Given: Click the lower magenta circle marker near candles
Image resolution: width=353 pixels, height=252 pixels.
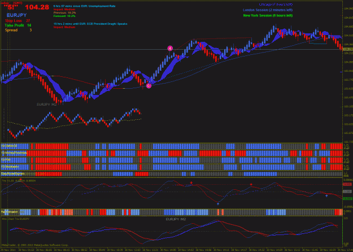Looking at the screenshot, I should click(x=149, y=85).
